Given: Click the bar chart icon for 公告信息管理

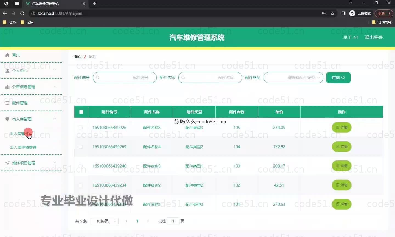Looking at the screenshot, I should pyautogui.click(x=7, y=87).
